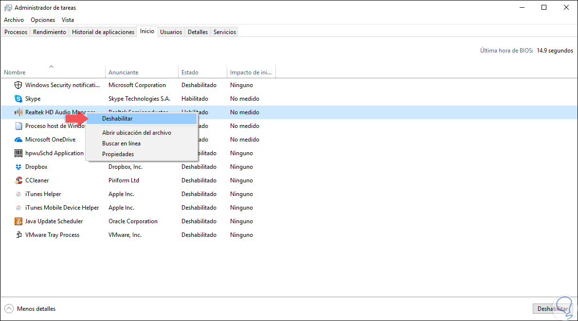The height and width of the screenshot is (321, 578).
Task: Switch to the Usuarios tab
Action: tap(171, 32)
